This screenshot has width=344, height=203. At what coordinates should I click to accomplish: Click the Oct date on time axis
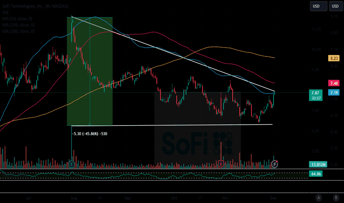(x=174, y=198)
